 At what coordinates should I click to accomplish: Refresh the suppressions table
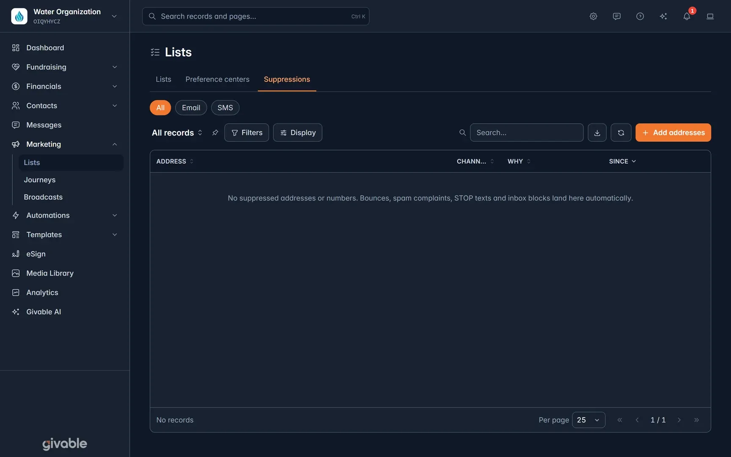pyautogui.click(x=621, y=132)
